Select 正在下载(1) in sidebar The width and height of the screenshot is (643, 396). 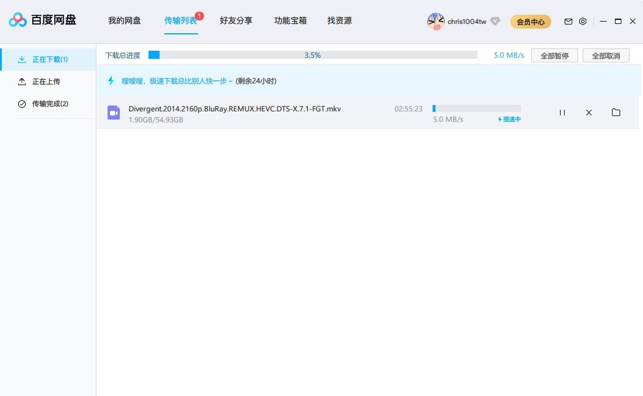click(49, 59)
